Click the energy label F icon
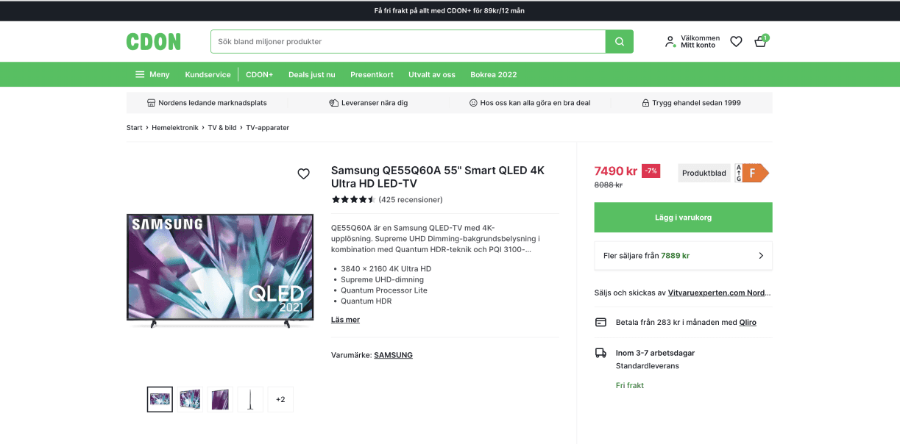Image resolution: width=900 pixels, height=444 pixels. [x=751, y=173]
